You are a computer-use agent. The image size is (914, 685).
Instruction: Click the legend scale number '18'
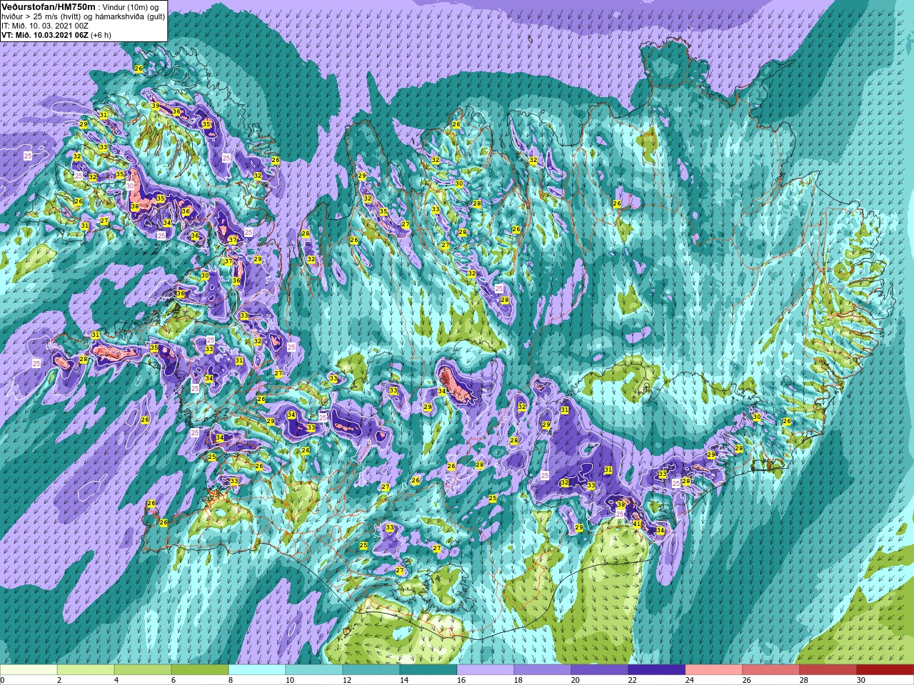pyautogui.click(x=518, y=680)
